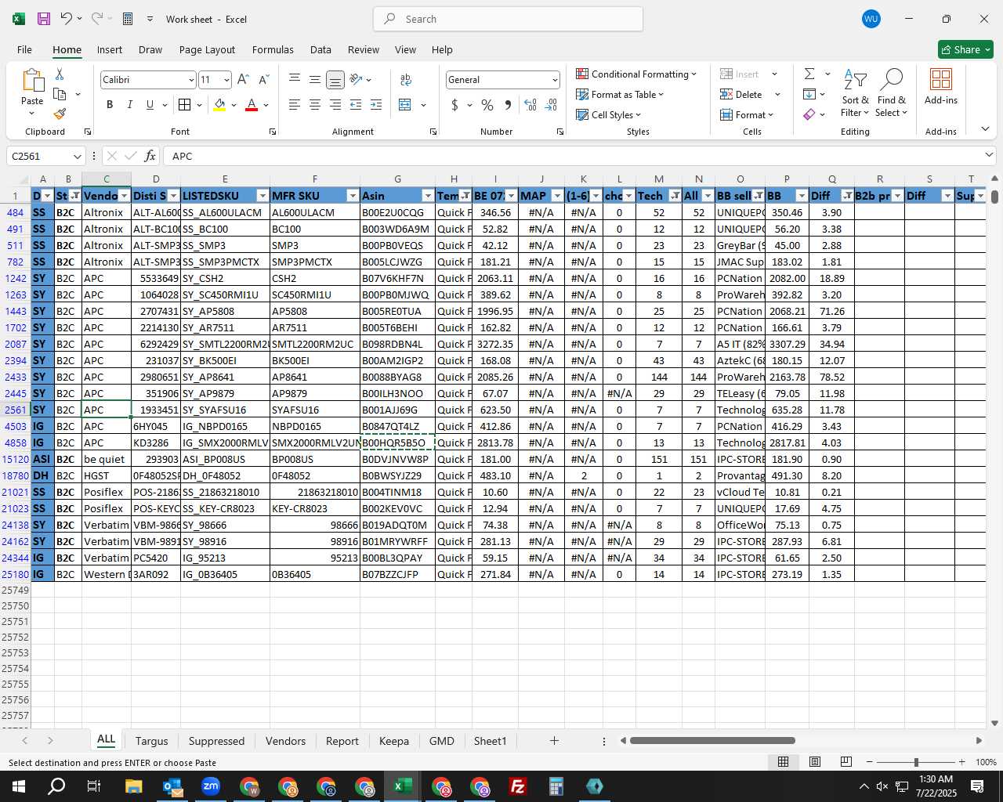1003x802 pixels.
Task: Expand the Name Box dropdown
Action: (x=77, y=156)
